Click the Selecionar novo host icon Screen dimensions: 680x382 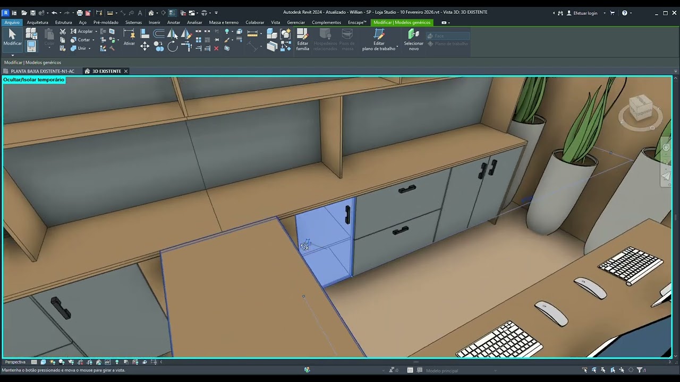click(413, 39)
